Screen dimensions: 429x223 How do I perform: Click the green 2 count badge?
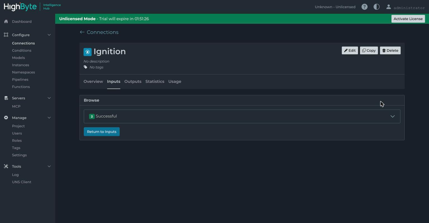tap(92, 116)
